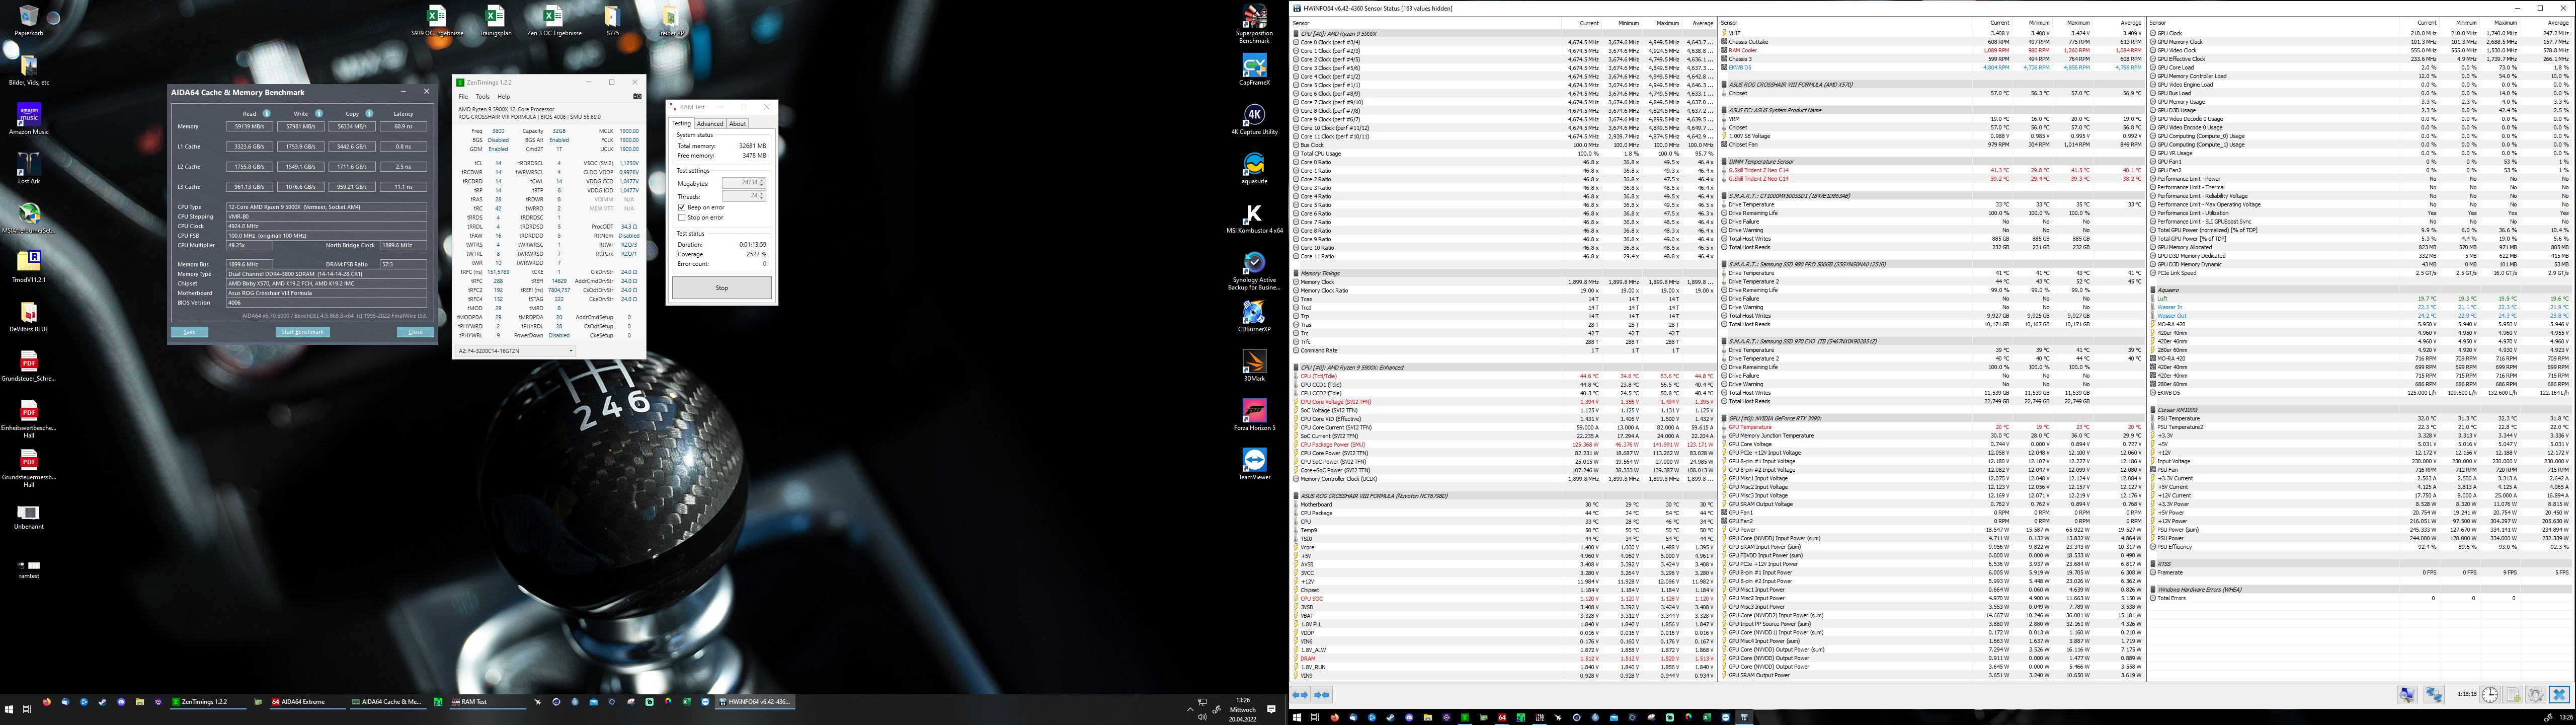The height and width of the screenshot is (725, 2576).
Task: Show hidden system tray icons chevron
Action: click(x=1190, y=709)
